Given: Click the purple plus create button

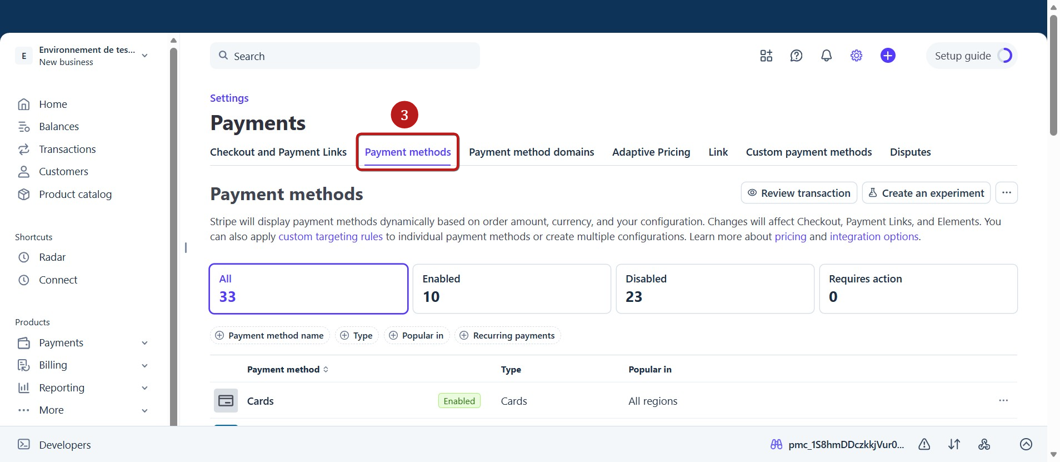Looking at the screenshot, I should pos(888,56).
